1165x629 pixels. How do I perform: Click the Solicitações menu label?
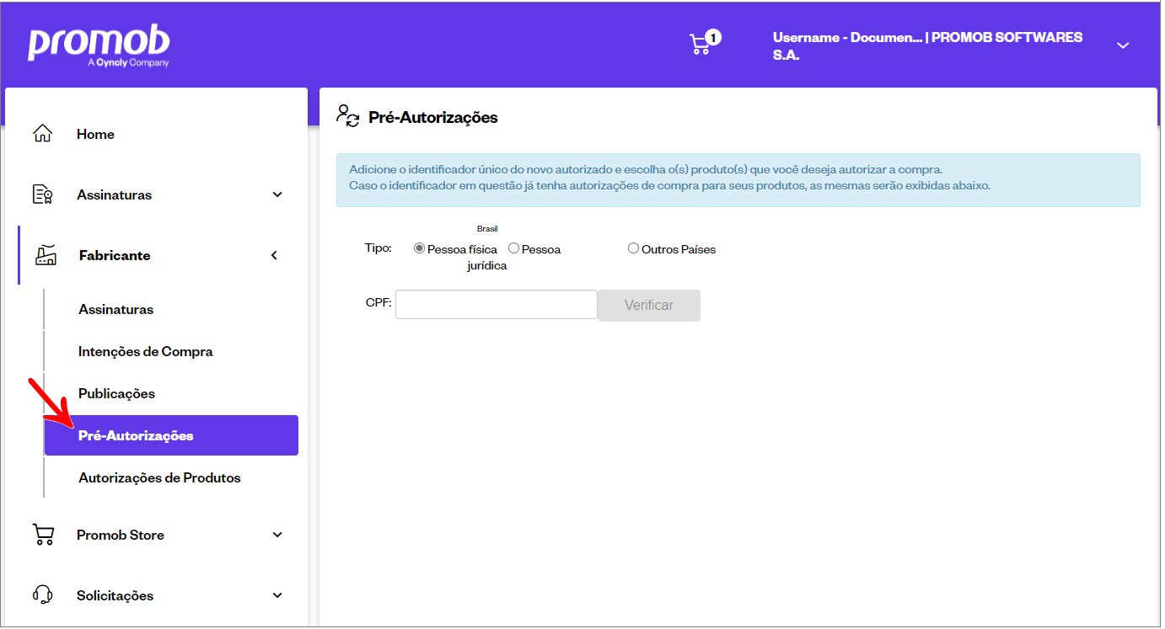tap(115, 595)
